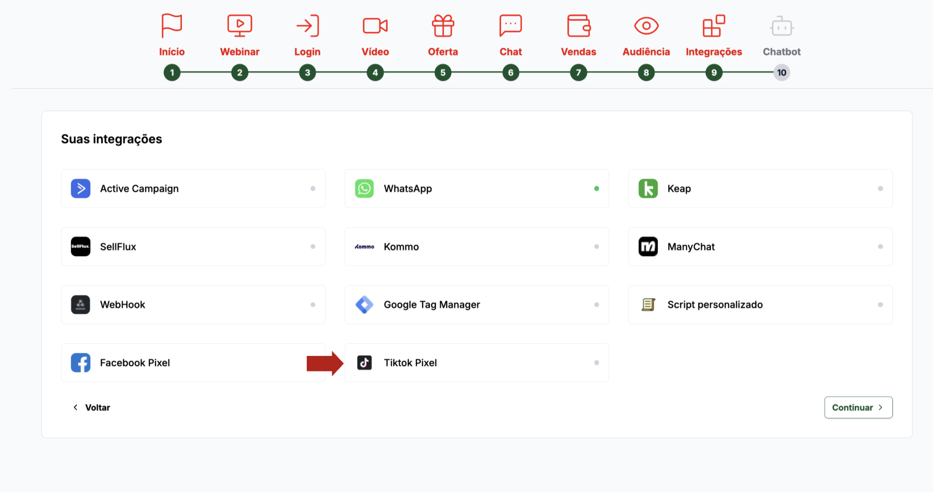Open the Webinar step icon

239,26
